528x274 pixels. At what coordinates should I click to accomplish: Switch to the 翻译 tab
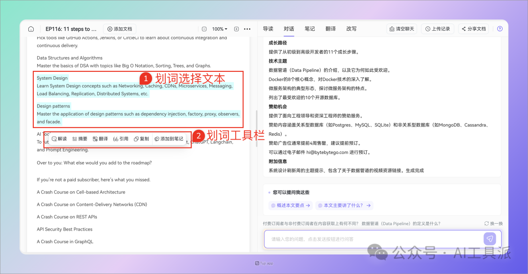pos(330,29)
